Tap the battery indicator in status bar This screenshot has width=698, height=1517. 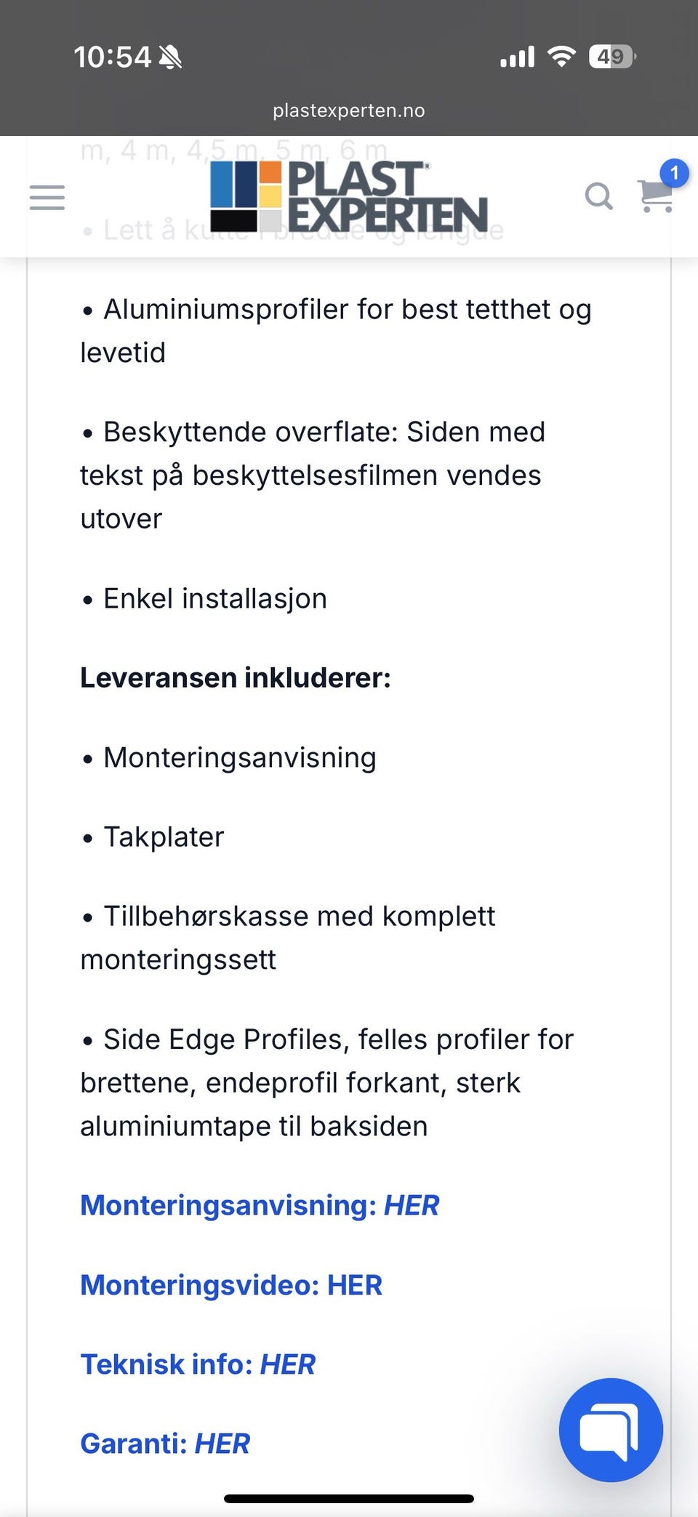[612, 57]
